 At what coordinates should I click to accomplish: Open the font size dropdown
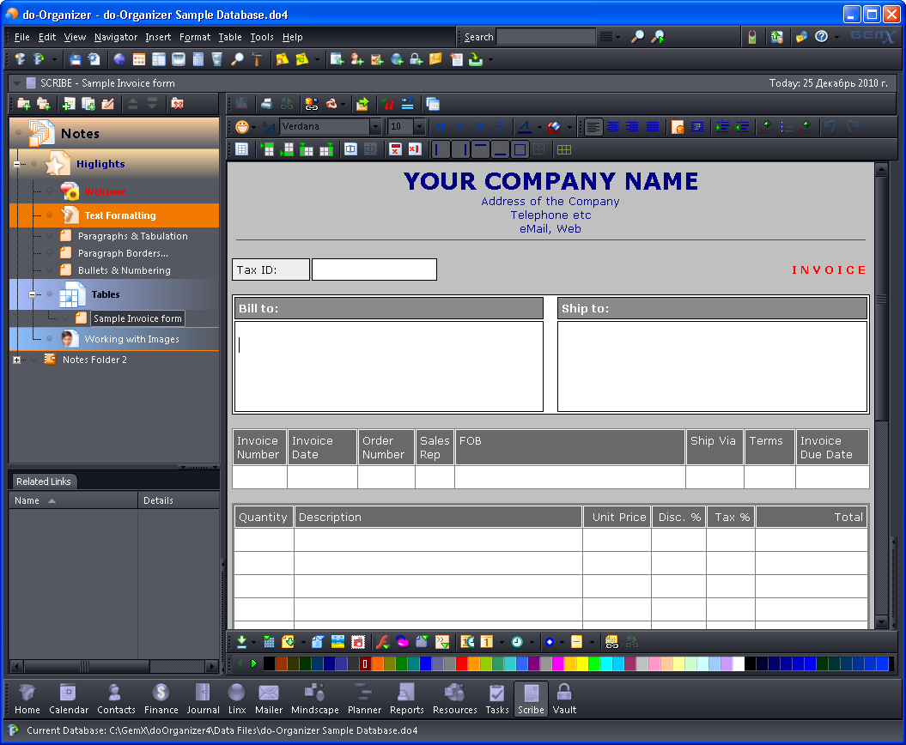coord(419,127)
